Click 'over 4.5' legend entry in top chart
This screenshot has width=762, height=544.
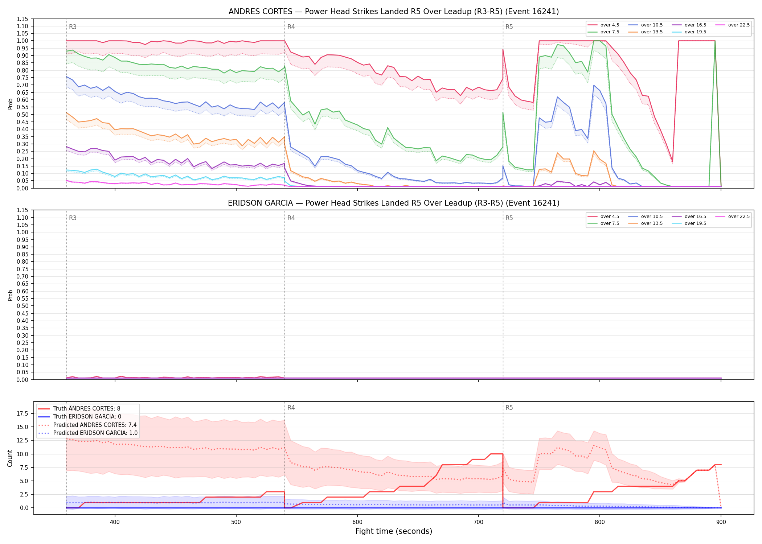603,25
